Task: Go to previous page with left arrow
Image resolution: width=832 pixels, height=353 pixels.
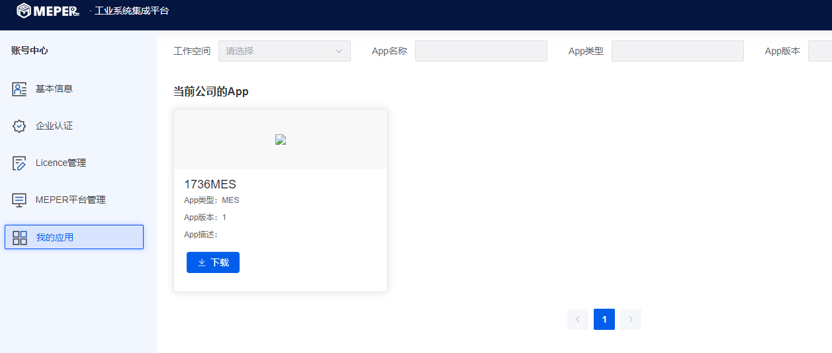Action: click(x=578, y=319)
